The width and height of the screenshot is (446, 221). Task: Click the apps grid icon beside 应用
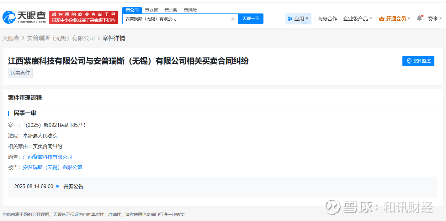coord(290,19)
